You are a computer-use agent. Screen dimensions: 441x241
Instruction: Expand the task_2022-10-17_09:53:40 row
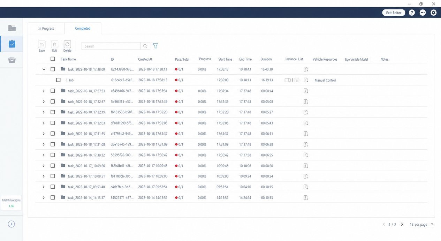[44, 187]
